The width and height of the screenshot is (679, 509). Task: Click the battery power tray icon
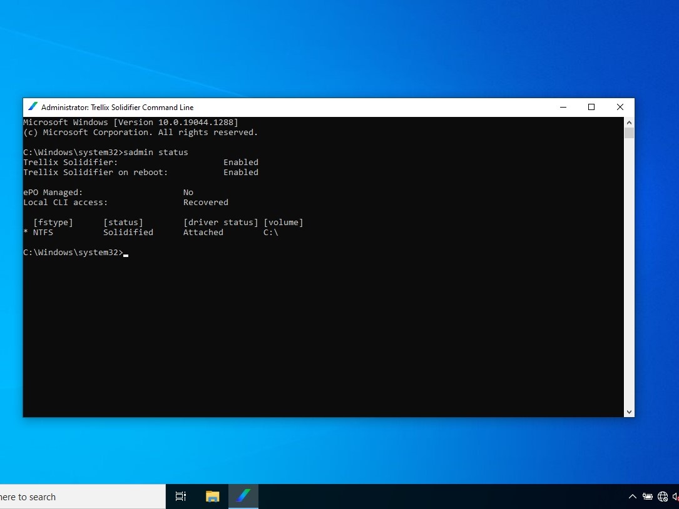point(647,496)
